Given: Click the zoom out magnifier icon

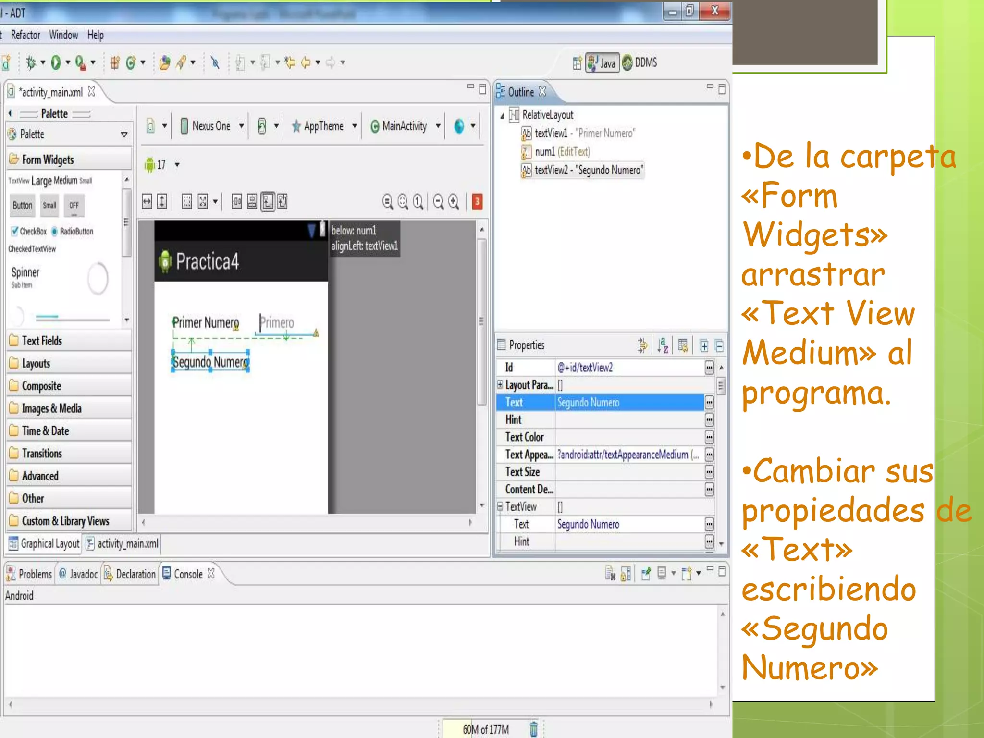Looking at the screenshot, I should (439, 202).
